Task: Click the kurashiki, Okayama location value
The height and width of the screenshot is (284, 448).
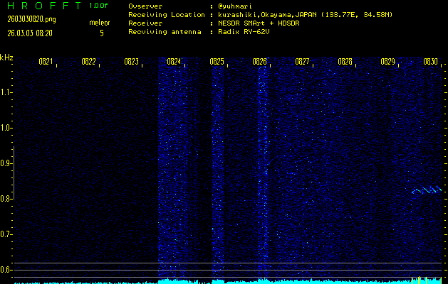Action: pyautogui.click(x=305, y=15)
